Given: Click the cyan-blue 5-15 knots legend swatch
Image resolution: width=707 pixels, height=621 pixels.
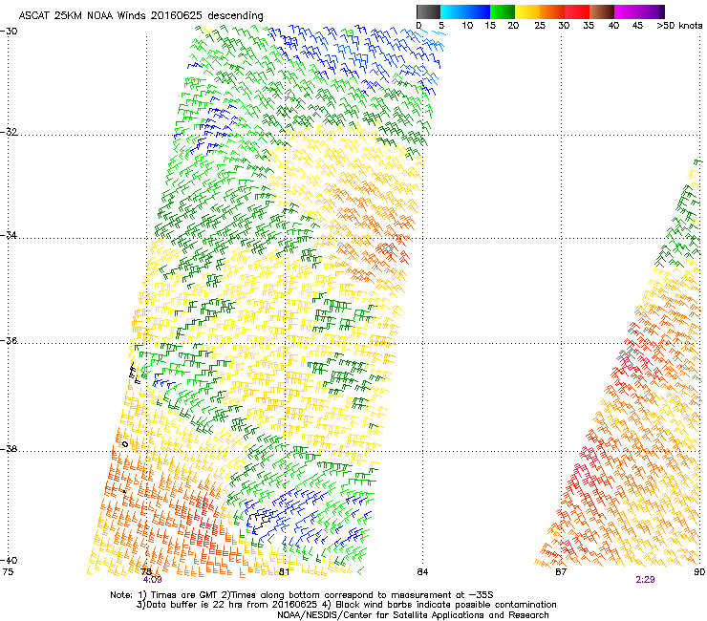Looking at the screenshot, I should click(465, 11).
